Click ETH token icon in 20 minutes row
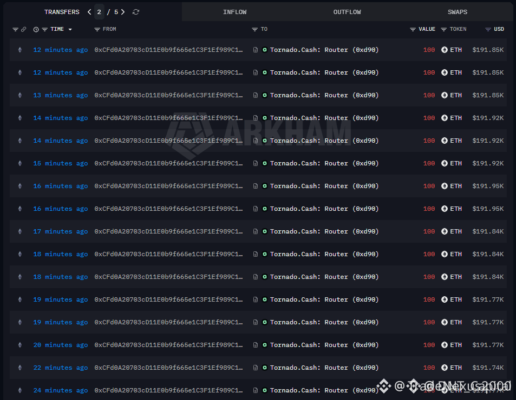516x400 pixels. pyautogui.click(x=445, y=345)
